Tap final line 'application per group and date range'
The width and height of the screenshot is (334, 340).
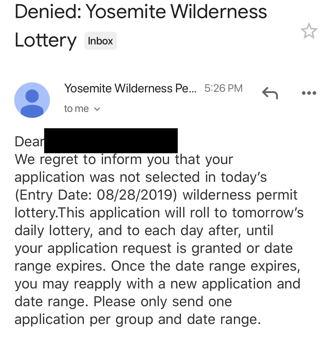[x=137, y=320]
